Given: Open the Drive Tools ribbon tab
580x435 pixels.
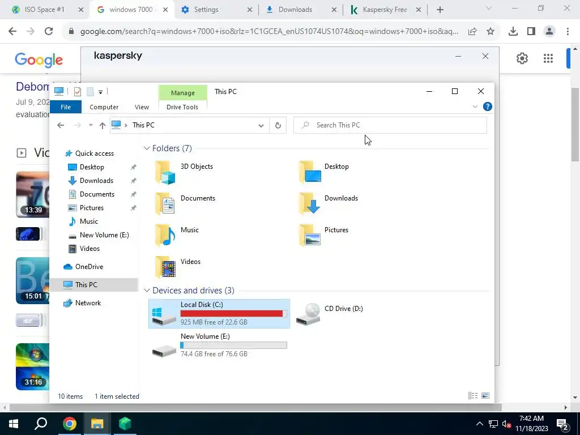Looking at the screenshot, I should 182,107.
